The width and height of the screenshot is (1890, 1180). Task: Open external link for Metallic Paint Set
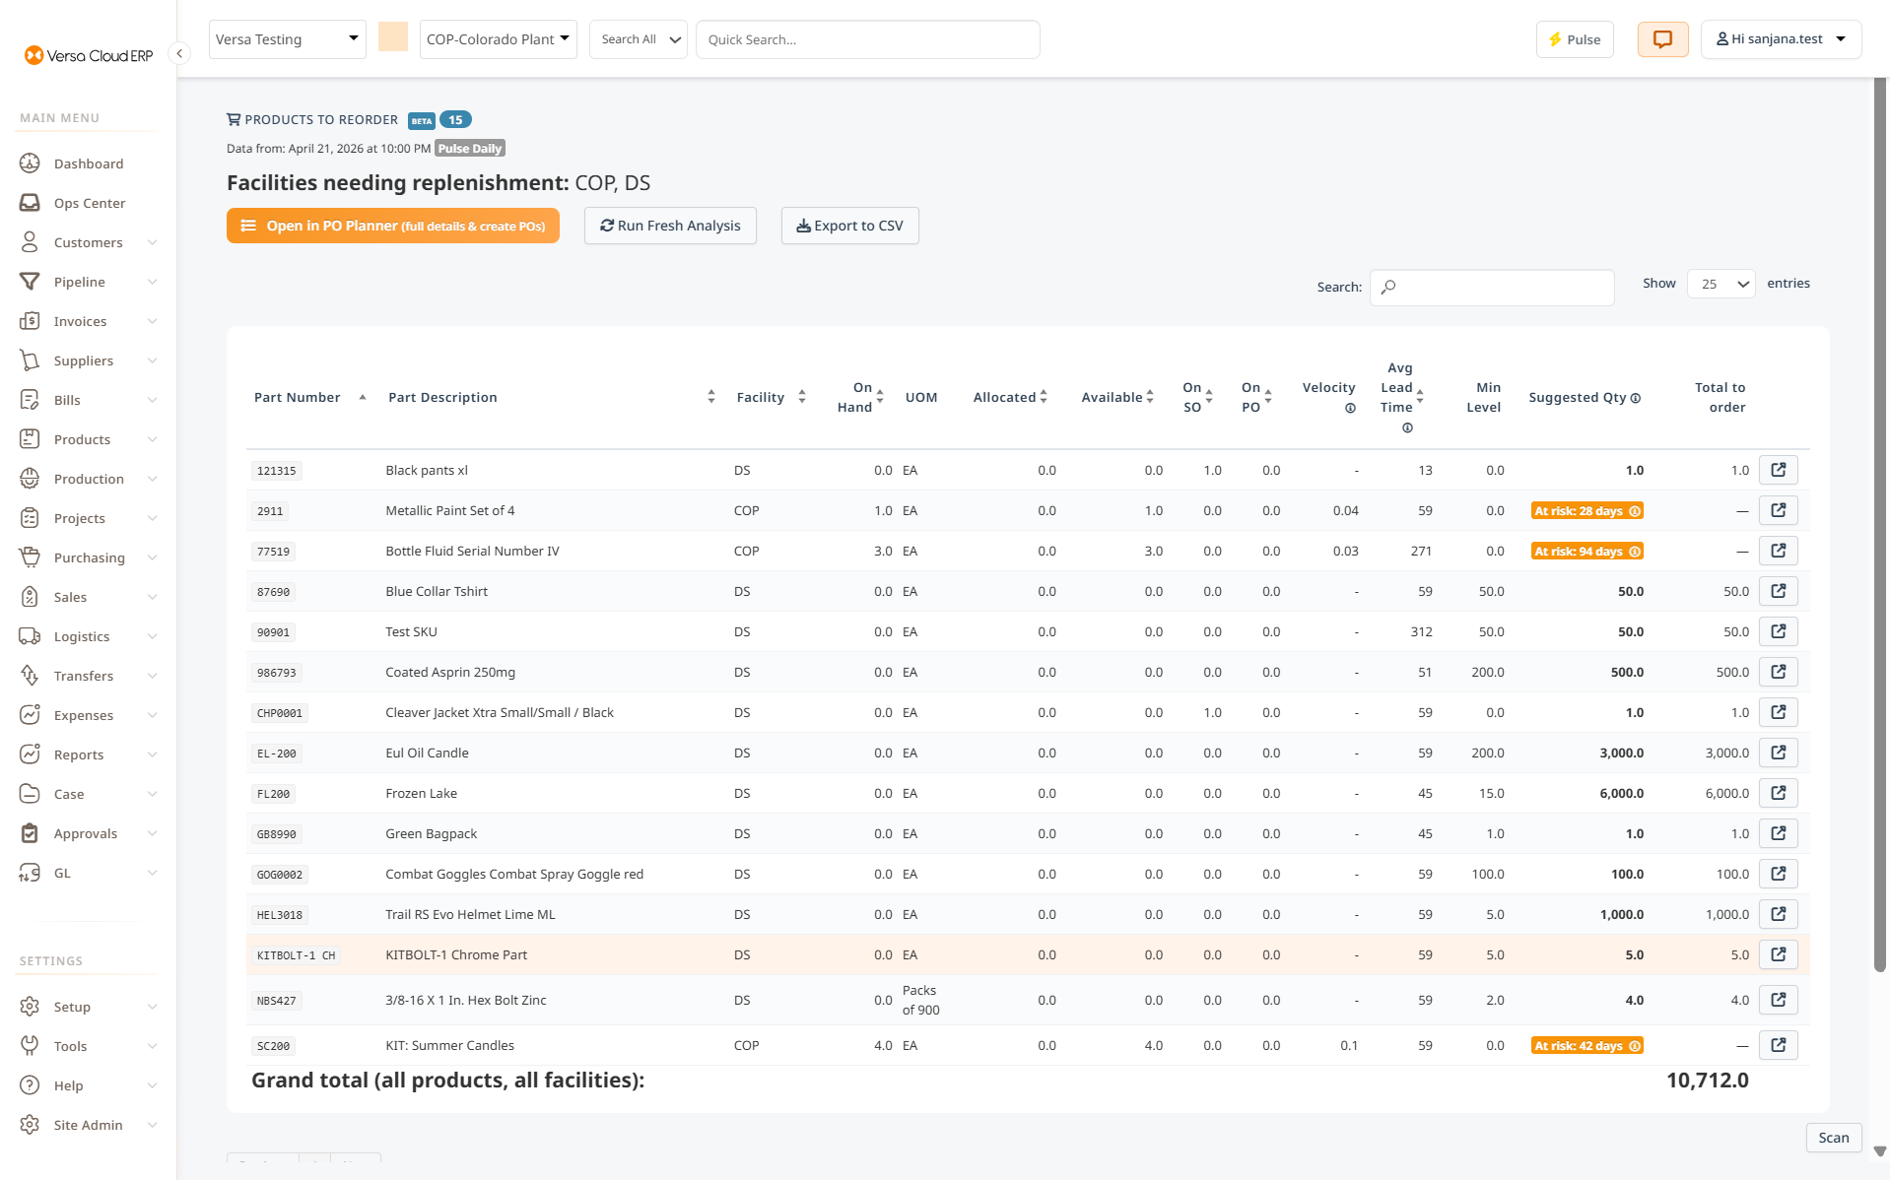1779,510
